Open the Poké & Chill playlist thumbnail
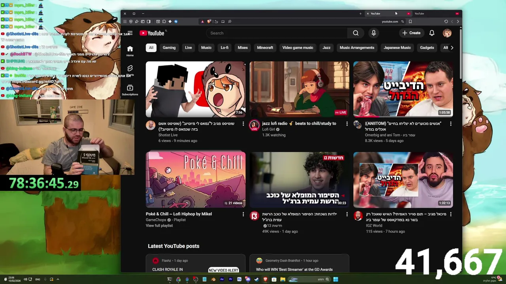This screenshot has height=284, width=506. click(x=196, y=180)
